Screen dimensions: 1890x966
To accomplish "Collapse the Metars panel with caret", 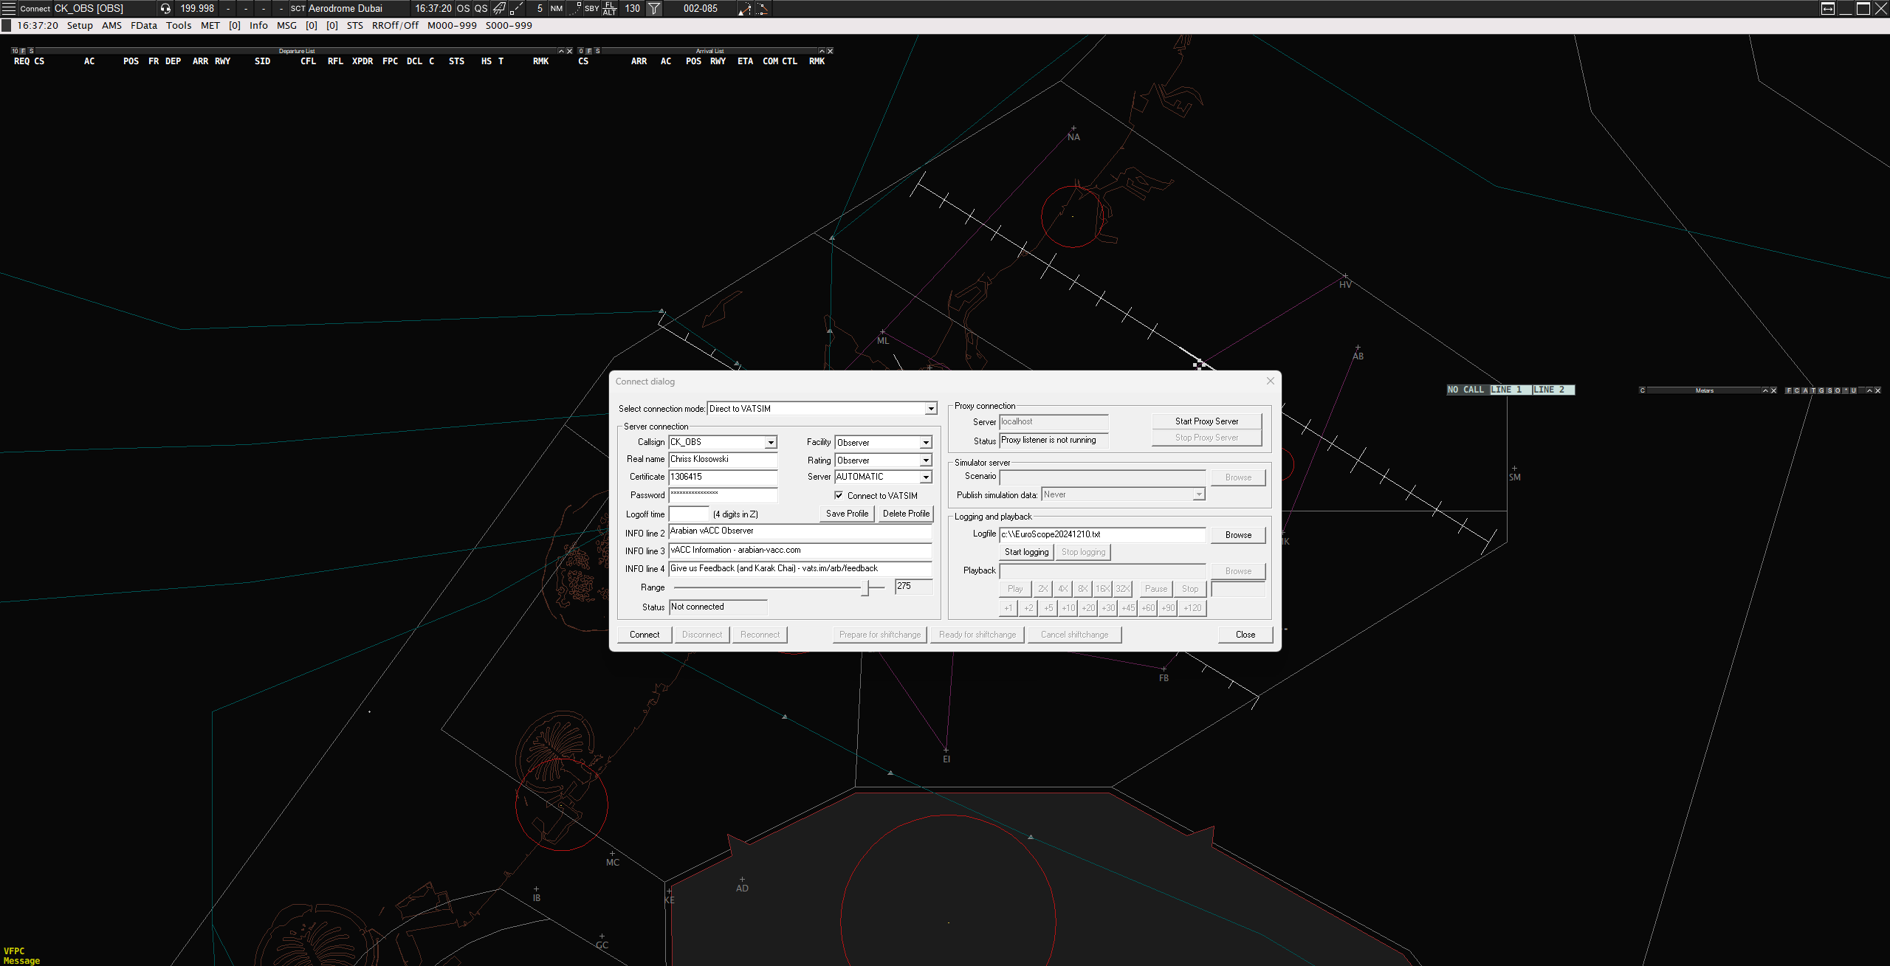I will pyautogui.click(x=1765, y=390).
